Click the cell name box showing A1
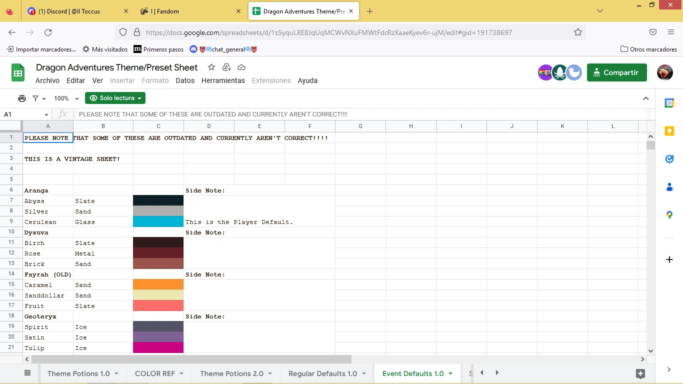The image size is (683, 384). click(x=22, y=114)
